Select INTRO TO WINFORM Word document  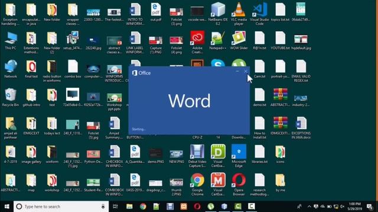(x=135, y=14)
